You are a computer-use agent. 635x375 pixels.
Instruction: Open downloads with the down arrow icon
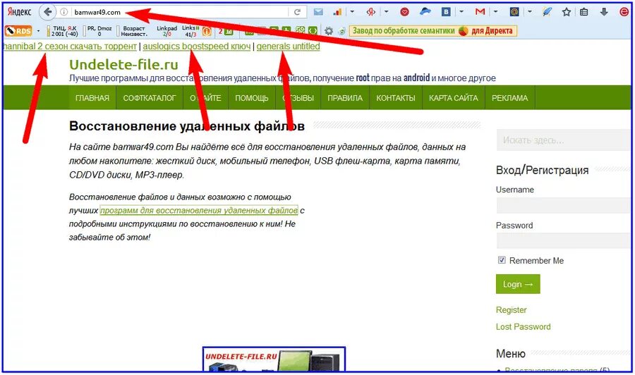[x=604, y=12]
